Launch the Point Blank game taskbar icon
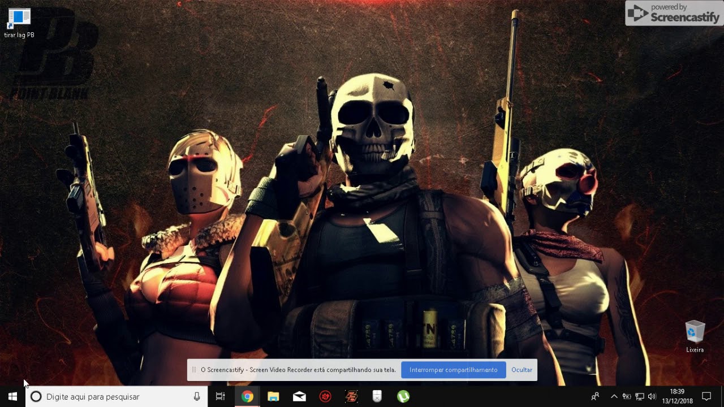 (x=351, y=396)
